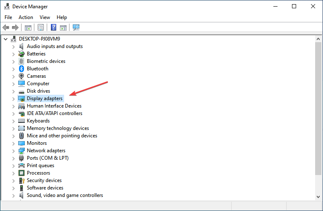Viewport: 323px width, 211px height.
Task: Click the DESKTOP-PJ08VM9 computer icon
Action: [x=13, y=39]
